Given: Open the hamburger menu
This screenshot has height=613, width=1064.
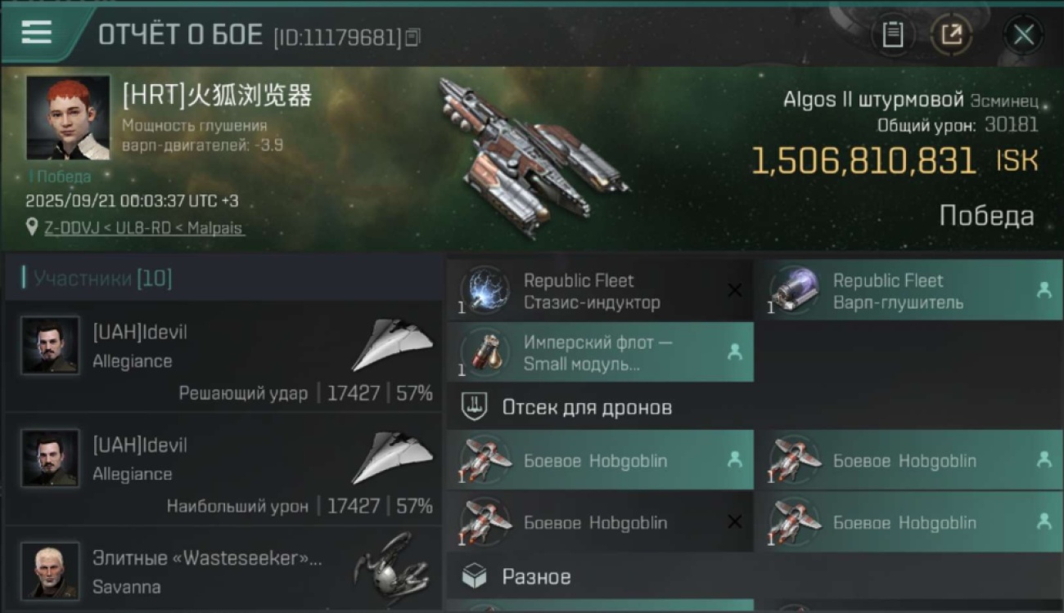Looking at the screenshot, I should click(x=36, y=33).
